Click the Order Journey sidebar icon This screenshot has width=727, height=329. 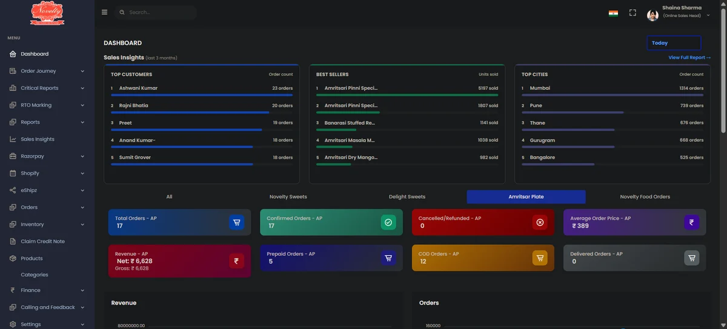pos(13,71)
